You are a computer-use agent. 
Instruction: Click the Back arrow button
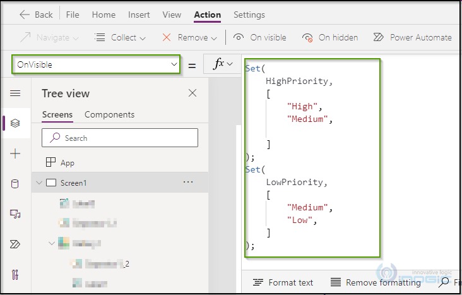pyautogui.click(x=36, y=14)
